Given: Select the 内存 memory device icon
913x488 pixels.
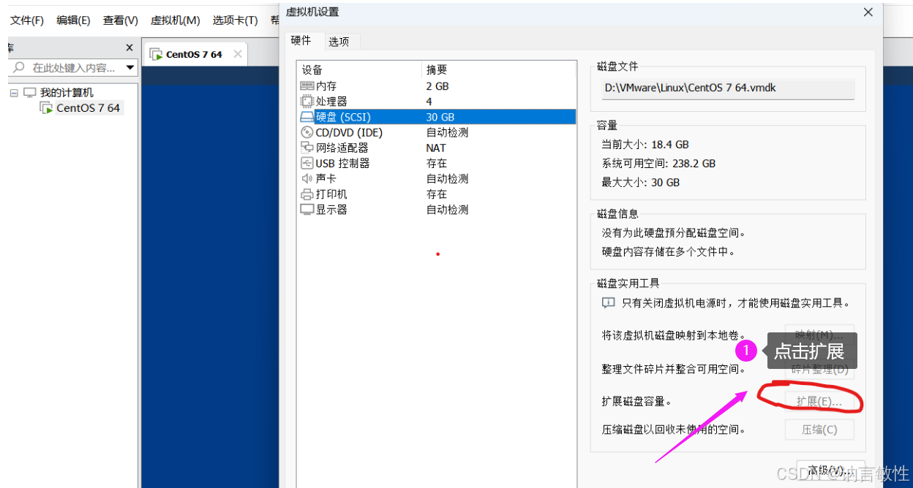Looking at the screenshot, I should click(x=307, y=86).
